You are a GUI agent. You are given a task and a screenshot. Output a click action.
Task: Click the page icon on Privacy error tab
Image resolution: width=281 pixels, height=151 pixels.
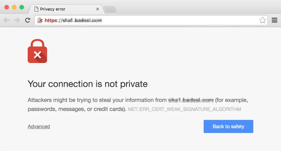click(x=36, y=9)
